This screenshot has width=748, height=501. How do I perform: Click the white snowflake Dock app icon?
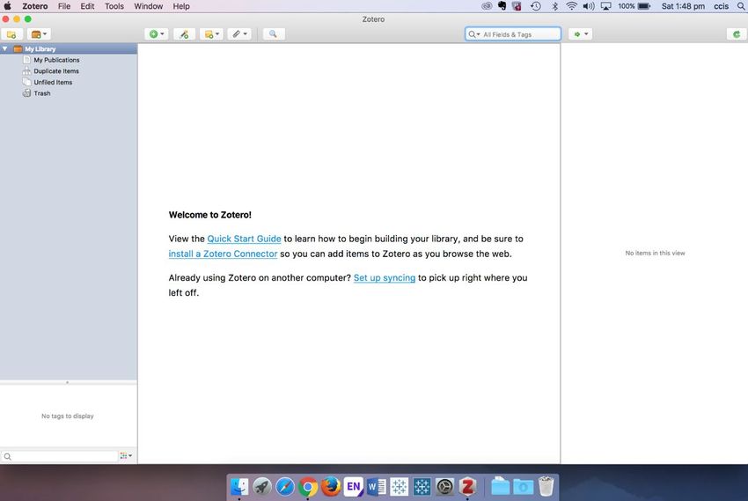pyautogui.click(x=400, y=487)
